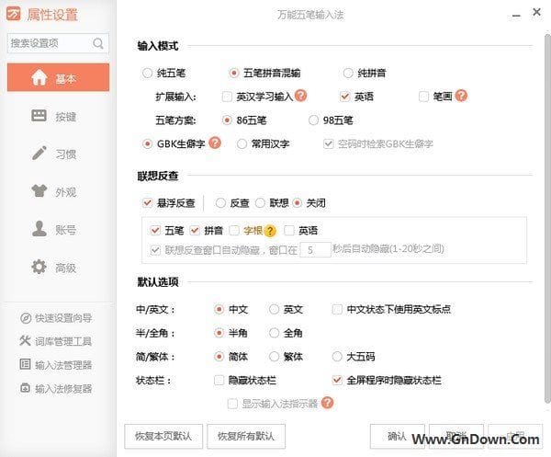Click the 万能五笔 logo icon beside 属性设置

(x=14, y=14)
